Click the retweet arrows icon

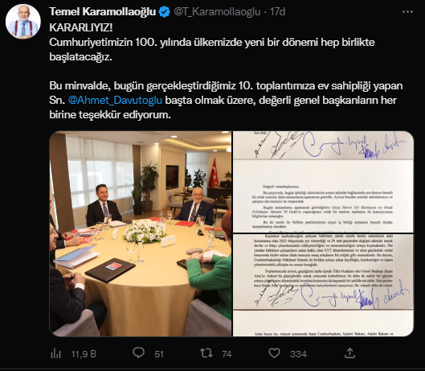click(206, 353)
